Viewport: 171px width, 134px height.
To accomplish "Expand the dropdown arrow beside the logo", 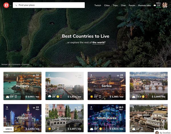I will pyautogui.click(x=11, y=5).
